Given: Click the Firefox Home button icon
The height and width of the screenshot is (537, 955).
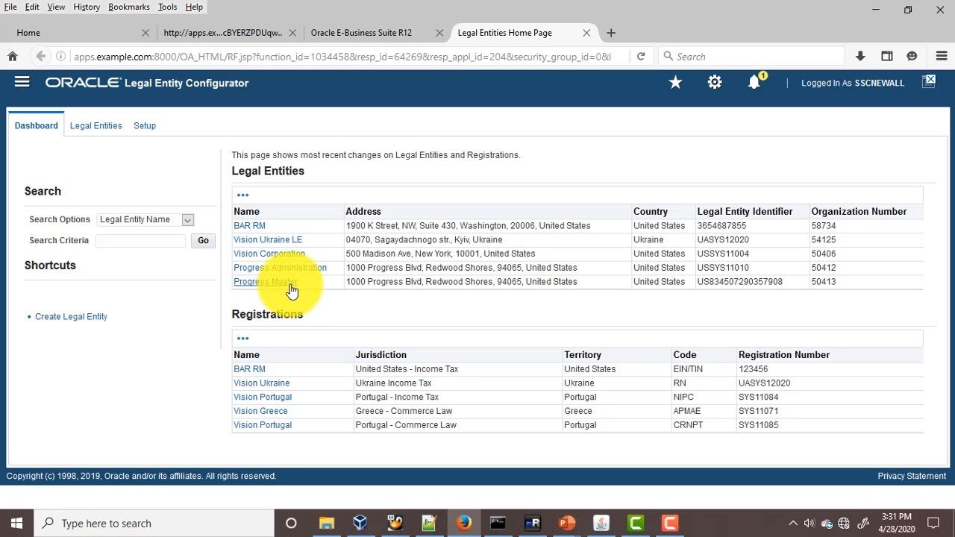Looking at the screenshot, I should tap(13, 56).
